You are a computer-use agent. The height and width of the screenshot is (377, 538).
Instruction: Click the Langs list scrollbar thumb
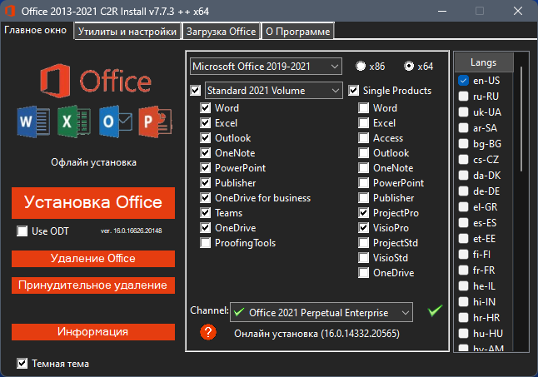click(x=521, y=118)
